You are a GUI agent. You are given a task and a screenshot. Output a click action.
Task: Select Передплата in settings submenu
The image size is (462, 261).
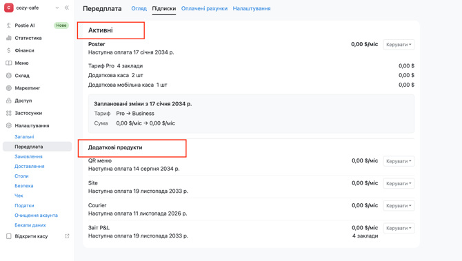pos(37,147)
